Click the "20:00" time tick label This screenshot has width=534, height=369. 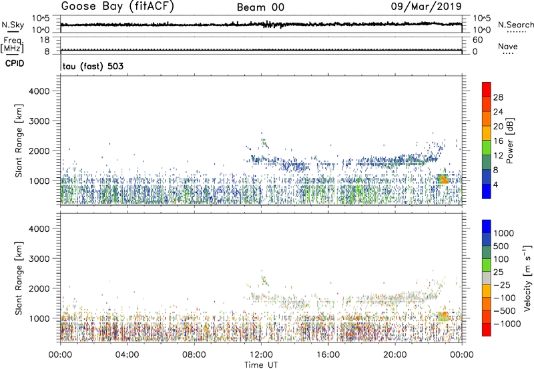[394, 355]
